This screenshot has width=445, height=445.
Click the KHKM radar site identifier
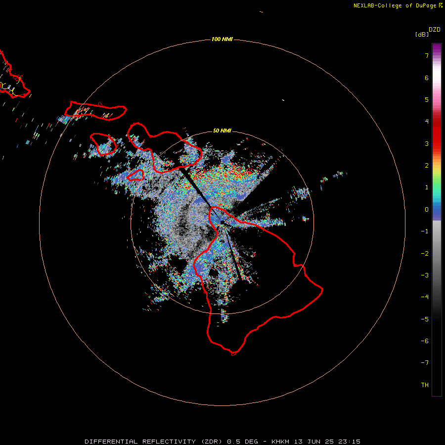pyautogui.click(x=281, y=442)
